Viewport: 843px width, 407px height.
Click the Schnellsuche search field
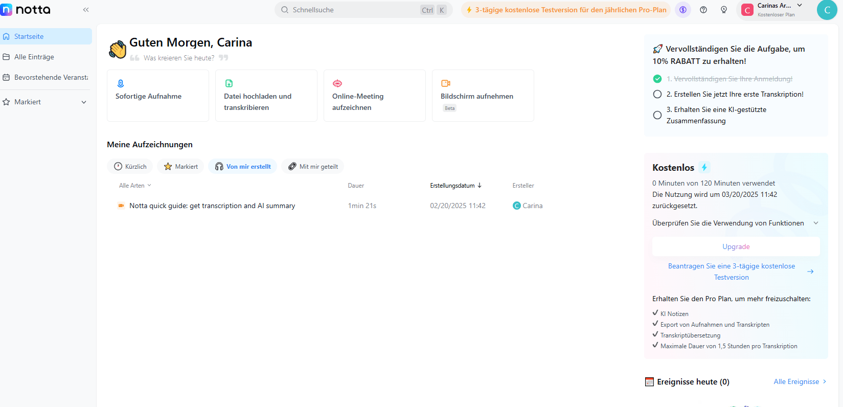[353, 10]
